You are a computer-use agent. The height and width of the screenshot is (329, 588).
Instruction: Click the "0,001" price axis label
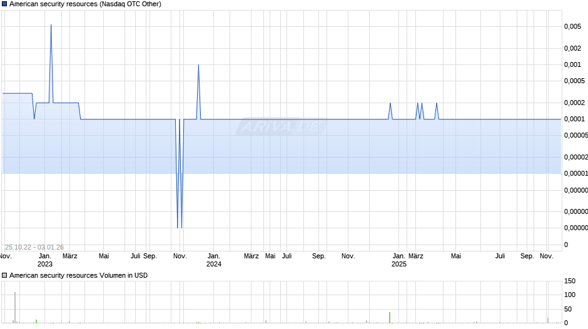pos(572,65)
